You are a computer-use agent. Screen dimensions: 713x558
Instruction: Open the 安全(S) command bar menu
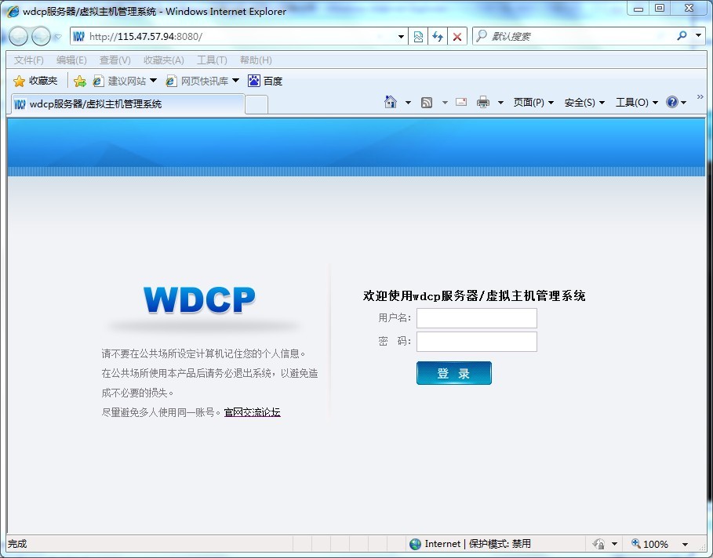[584, 102]
